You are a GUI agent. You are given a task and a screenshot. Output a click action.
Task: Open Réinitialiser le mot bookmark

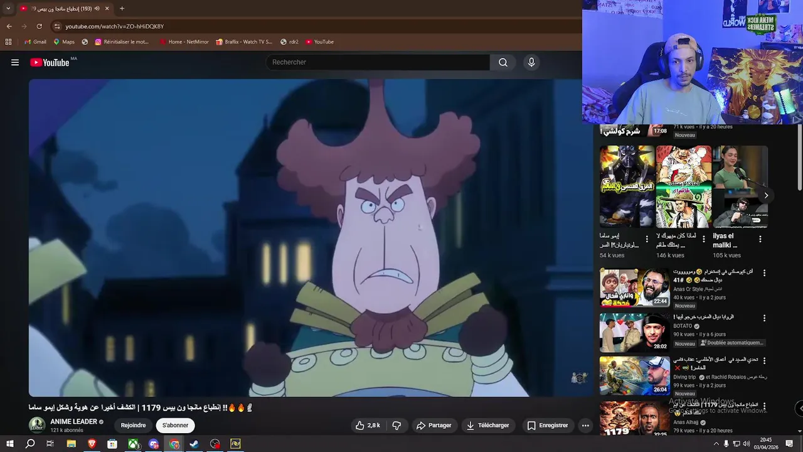pyautogui.click(x=122, y=42)
